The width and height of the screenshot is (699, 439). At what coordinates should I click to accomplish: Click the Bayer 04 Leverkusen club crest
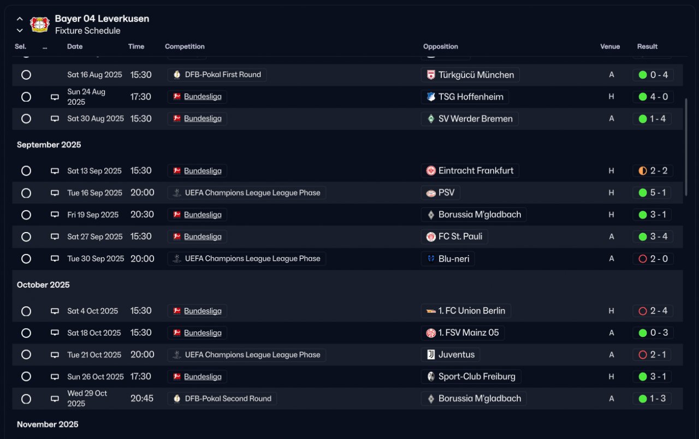tap(40, 25)
